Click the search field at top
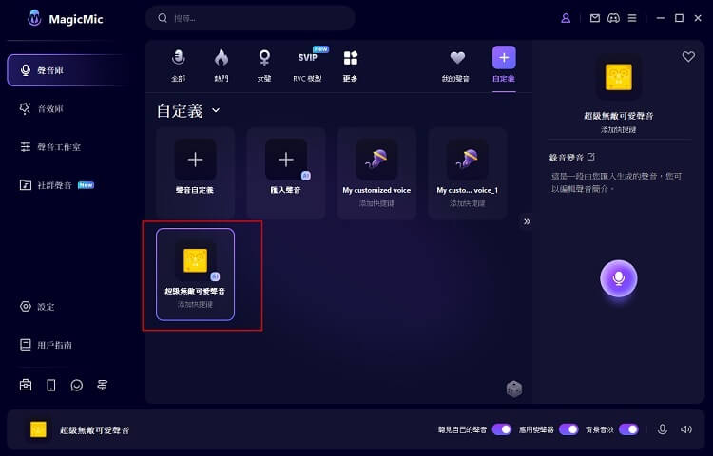Viewport: 713px width, 456px height. click(x=250, y=18)
